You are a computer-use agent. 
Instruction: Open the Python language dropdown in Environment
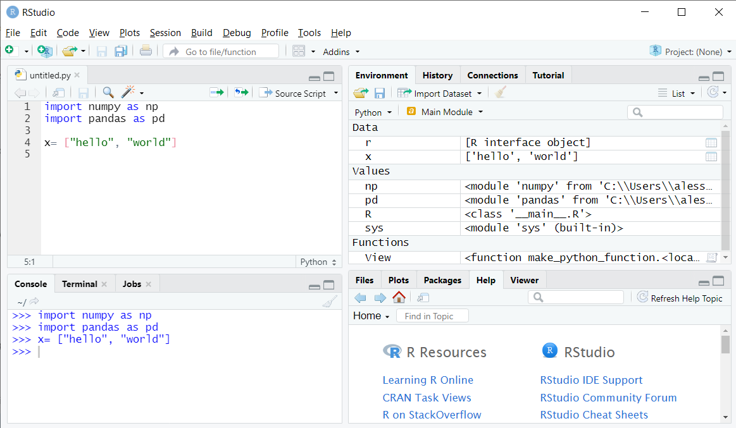[x=373, y=112]
